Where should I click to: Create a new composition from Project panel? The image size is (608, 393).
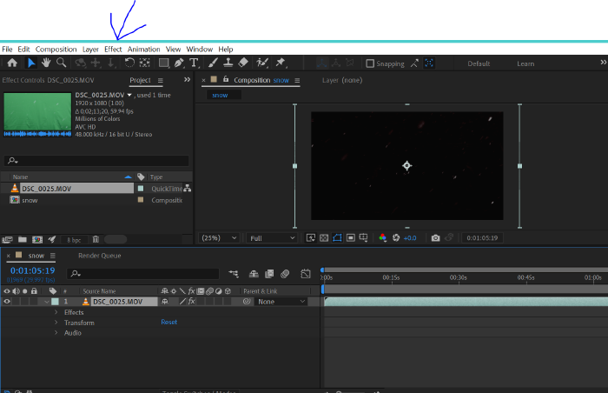37,240
